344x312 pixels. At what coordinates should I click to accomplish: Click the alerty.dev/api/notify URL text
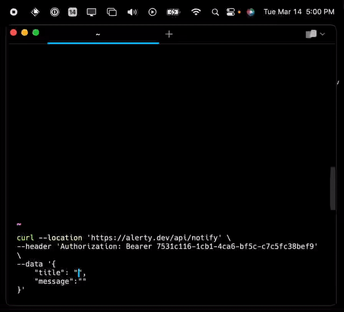154,238
